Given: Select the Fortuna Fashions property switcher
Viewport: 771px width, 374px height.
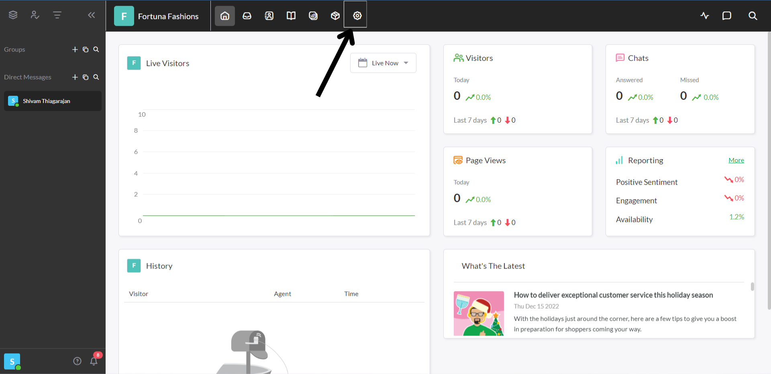Looking at the screenshot, I should coord(157,16).
